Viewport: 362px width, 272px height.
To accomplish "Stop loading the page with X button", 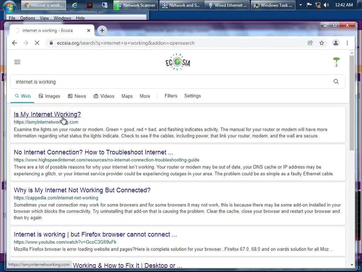I will (37, 43).
